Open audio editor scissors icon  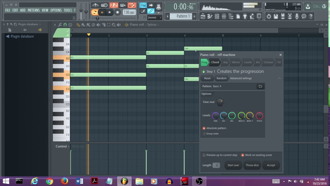coord(290,17)
